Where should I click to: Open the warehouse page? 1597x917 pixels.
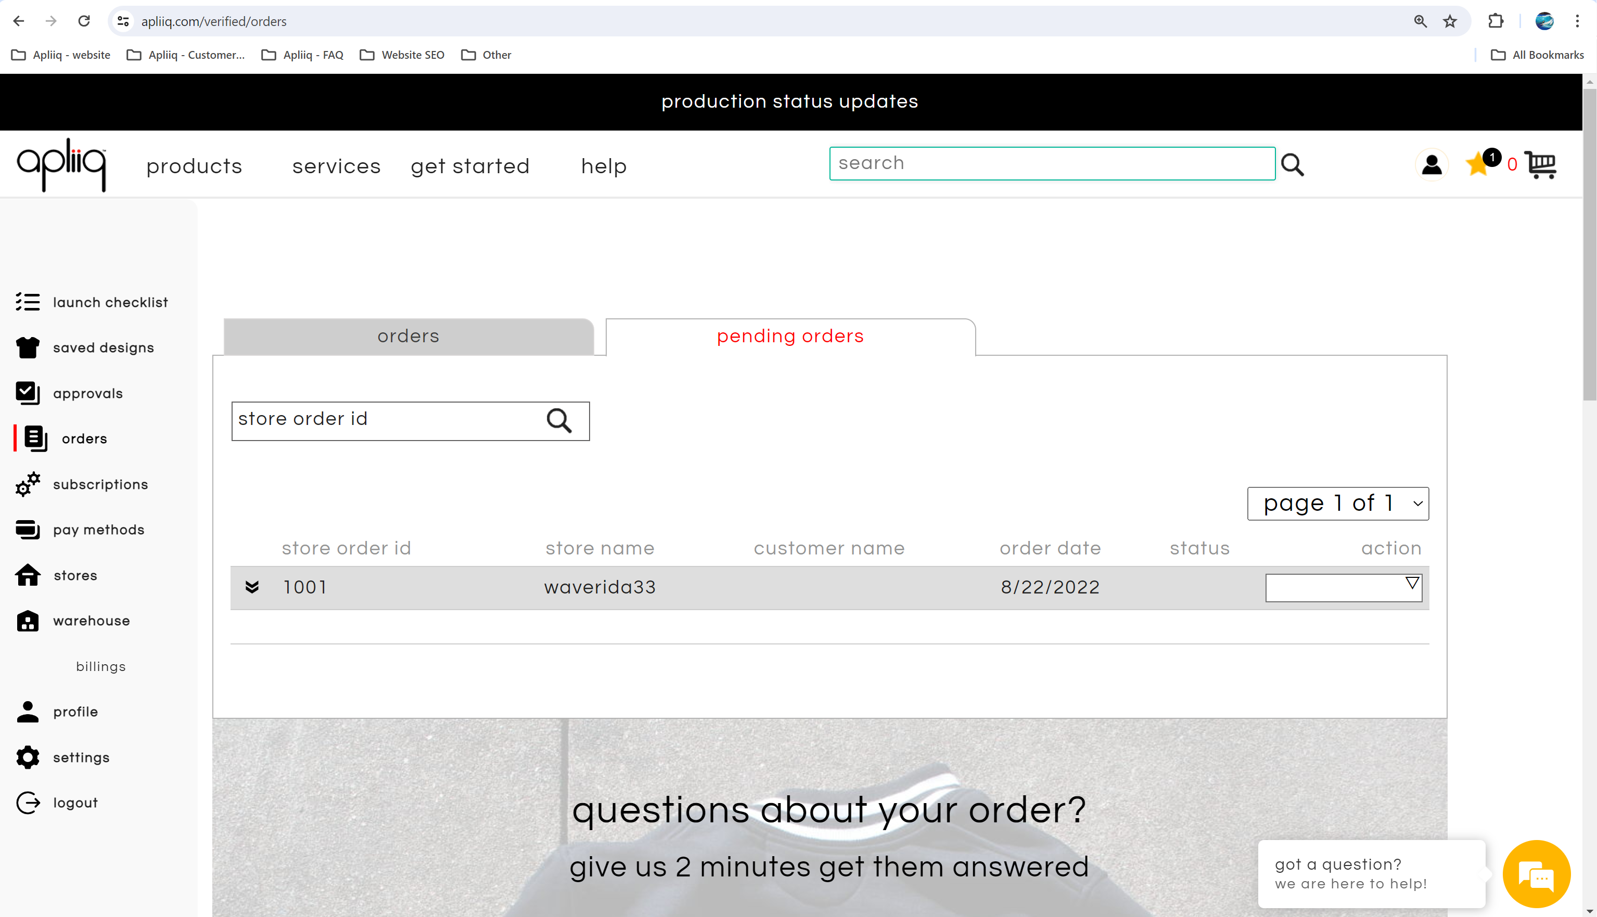(92, 621)
